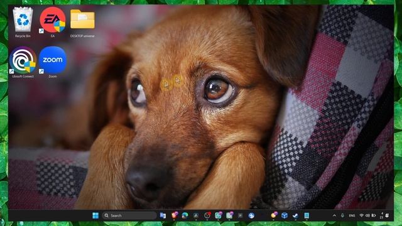Image resolution: width=402 pixels, height=226 pixels.
Task: Open the light blue notepad taskbar icon
Action: pyautogui.click(x=307, y=215)
